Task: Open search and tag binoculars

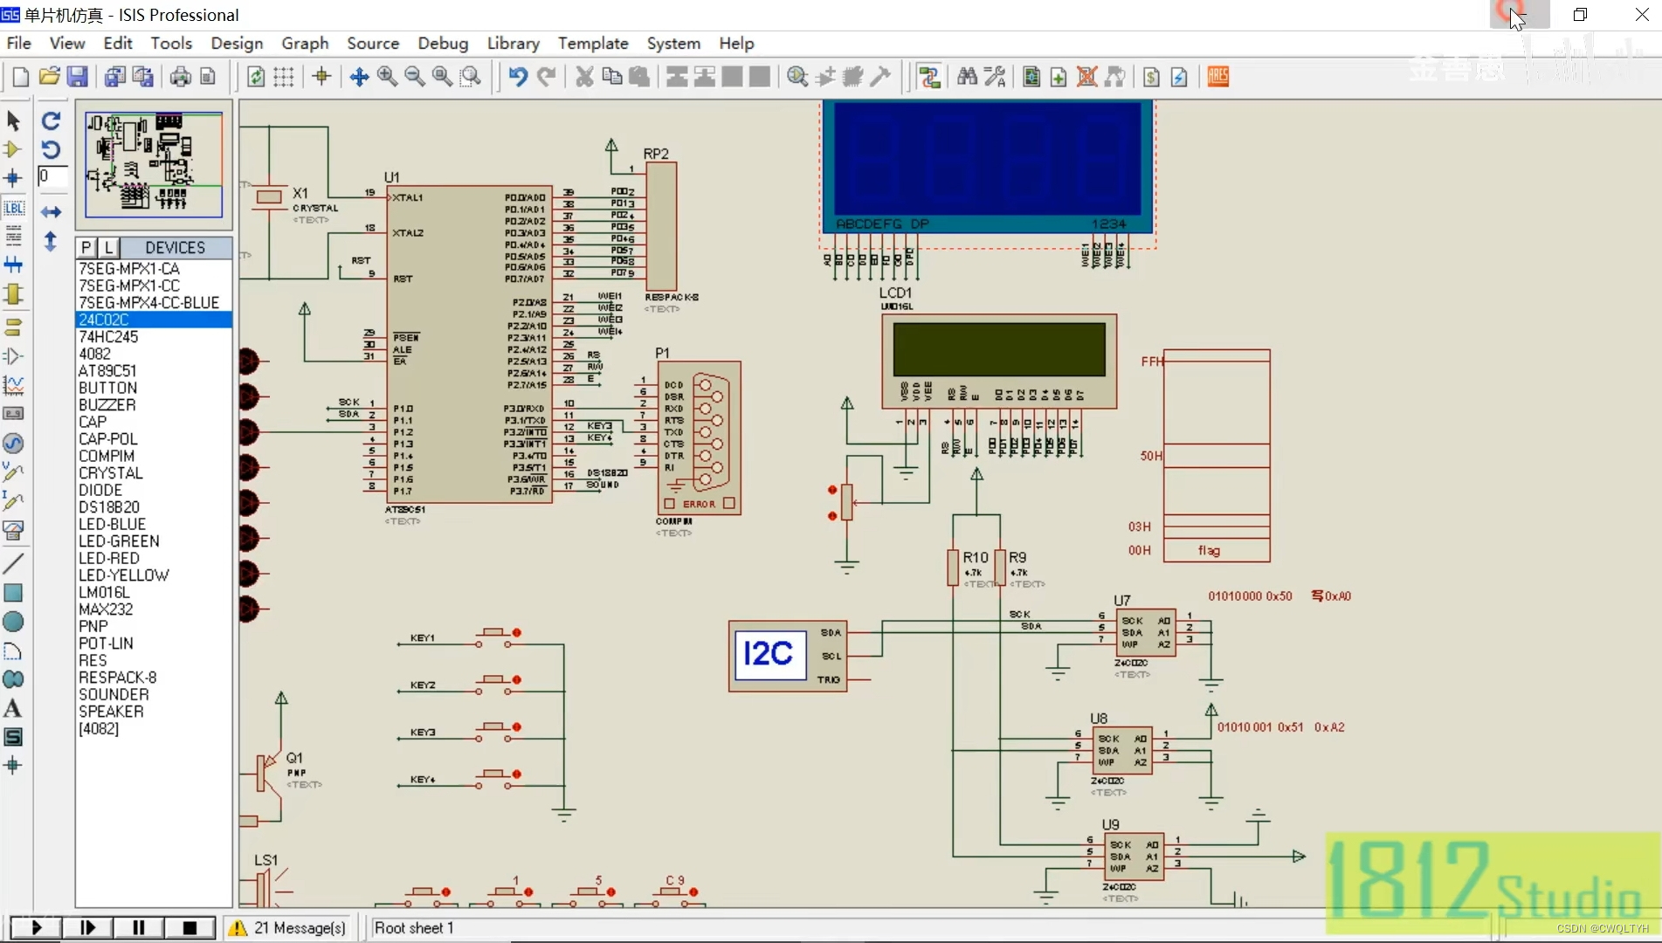Action: click(x=967, y=77)
